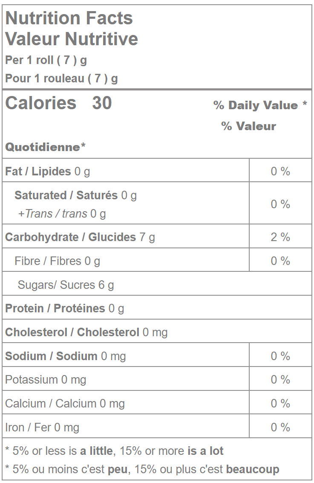Viewport: 314px width, 483px height.
Task: Click the Carbohydrate / Glucides 7 g row
Action: click(80, 237)
